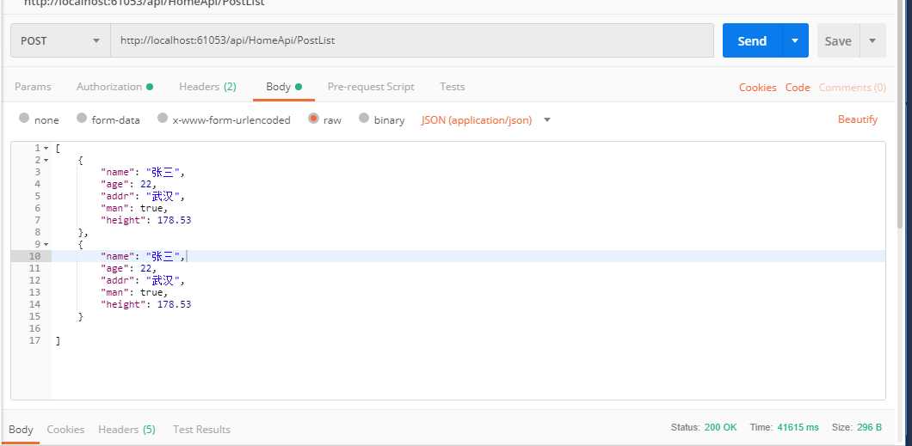Select the request Body tab
The width and height of the screenshot is (912, 446).
click(284, 87)
